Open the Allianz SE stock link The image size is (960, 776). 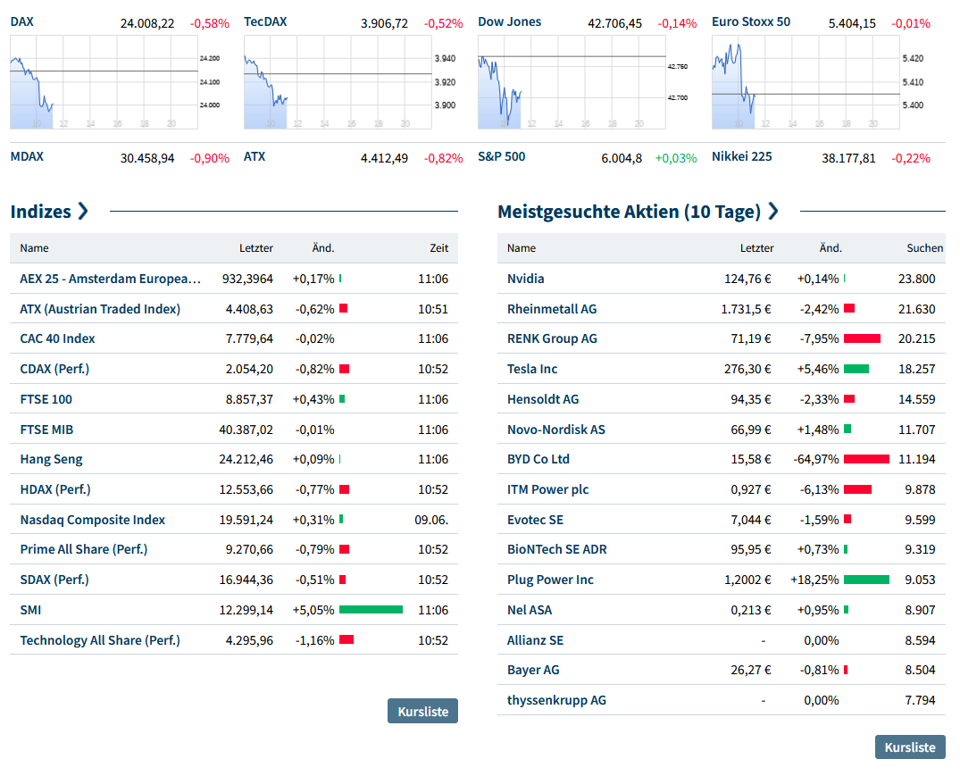click(535, 641)
